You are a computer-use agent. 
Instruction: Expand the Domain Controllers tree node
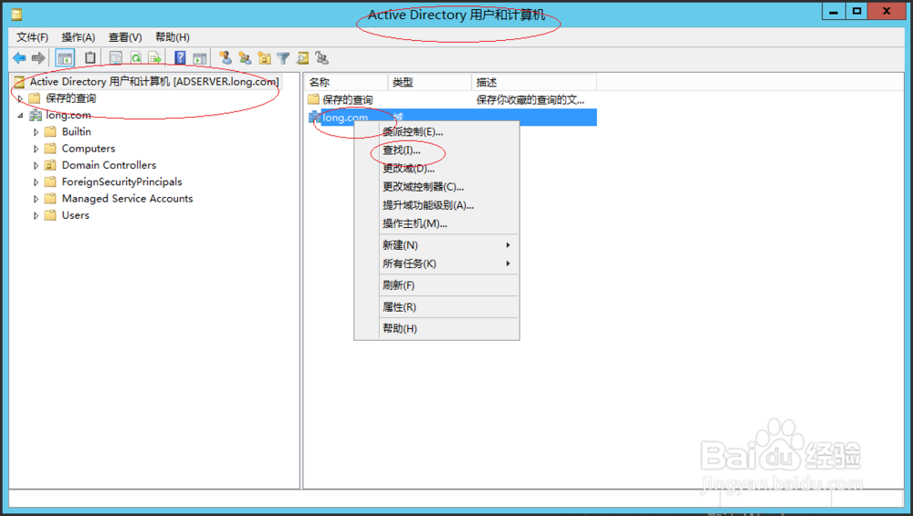coord(37,165)
